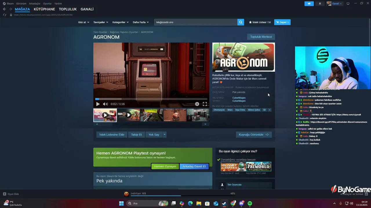Open the Windows Start menu

[121, 203]
